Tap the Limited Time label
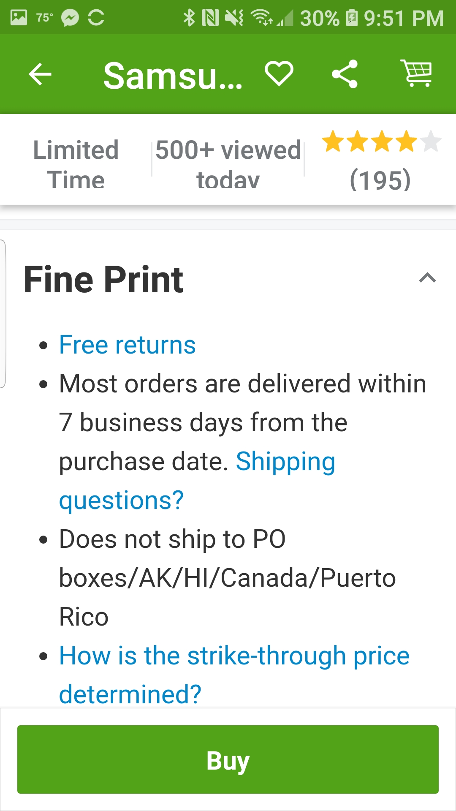 [x=76, y=165]
